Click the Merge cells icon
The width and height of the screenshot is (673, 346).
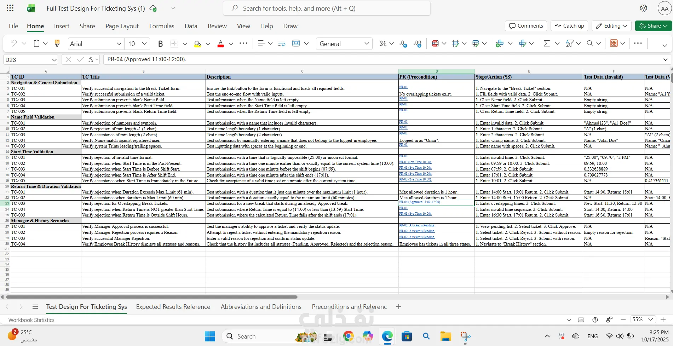[x=296, y=44]
